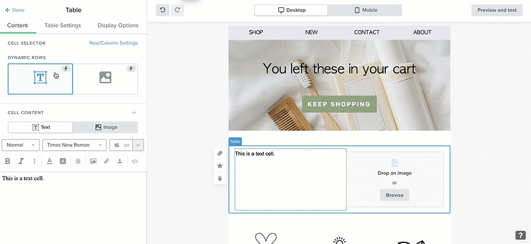531x244 pixels.
Task: Switch preview to Mobile view
Action: (365, 10)
